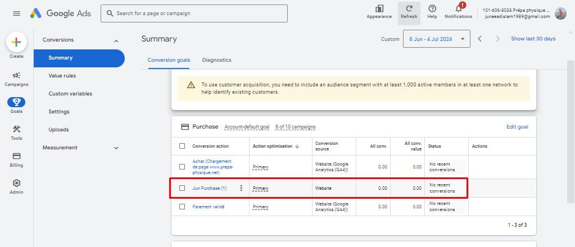Switch to the Diagnostics tab
This screenshot has height=247, width=575.
click(216, 60)
